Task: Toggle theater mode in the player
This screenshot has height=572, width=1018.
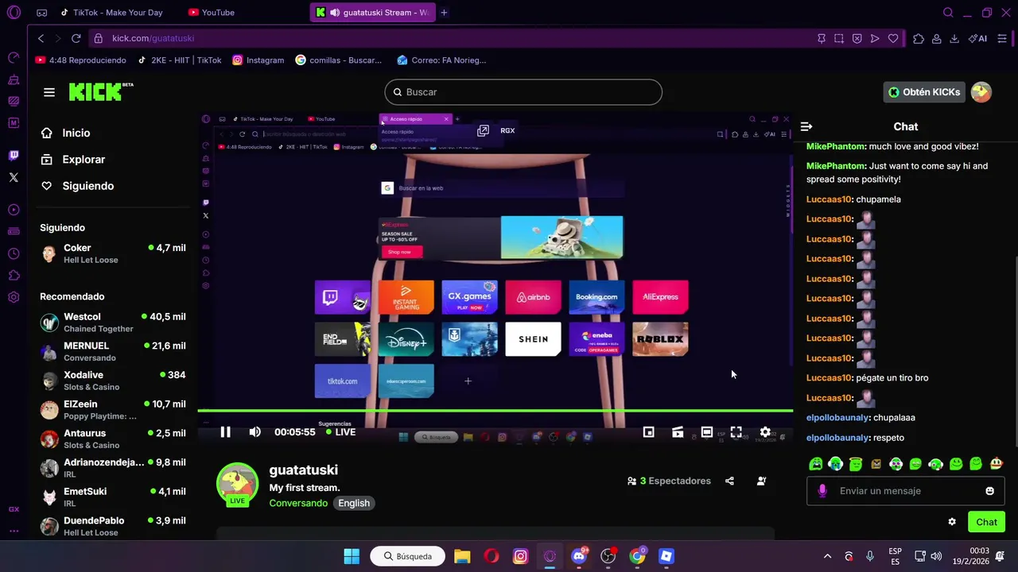Action: [x=707, y=432]
